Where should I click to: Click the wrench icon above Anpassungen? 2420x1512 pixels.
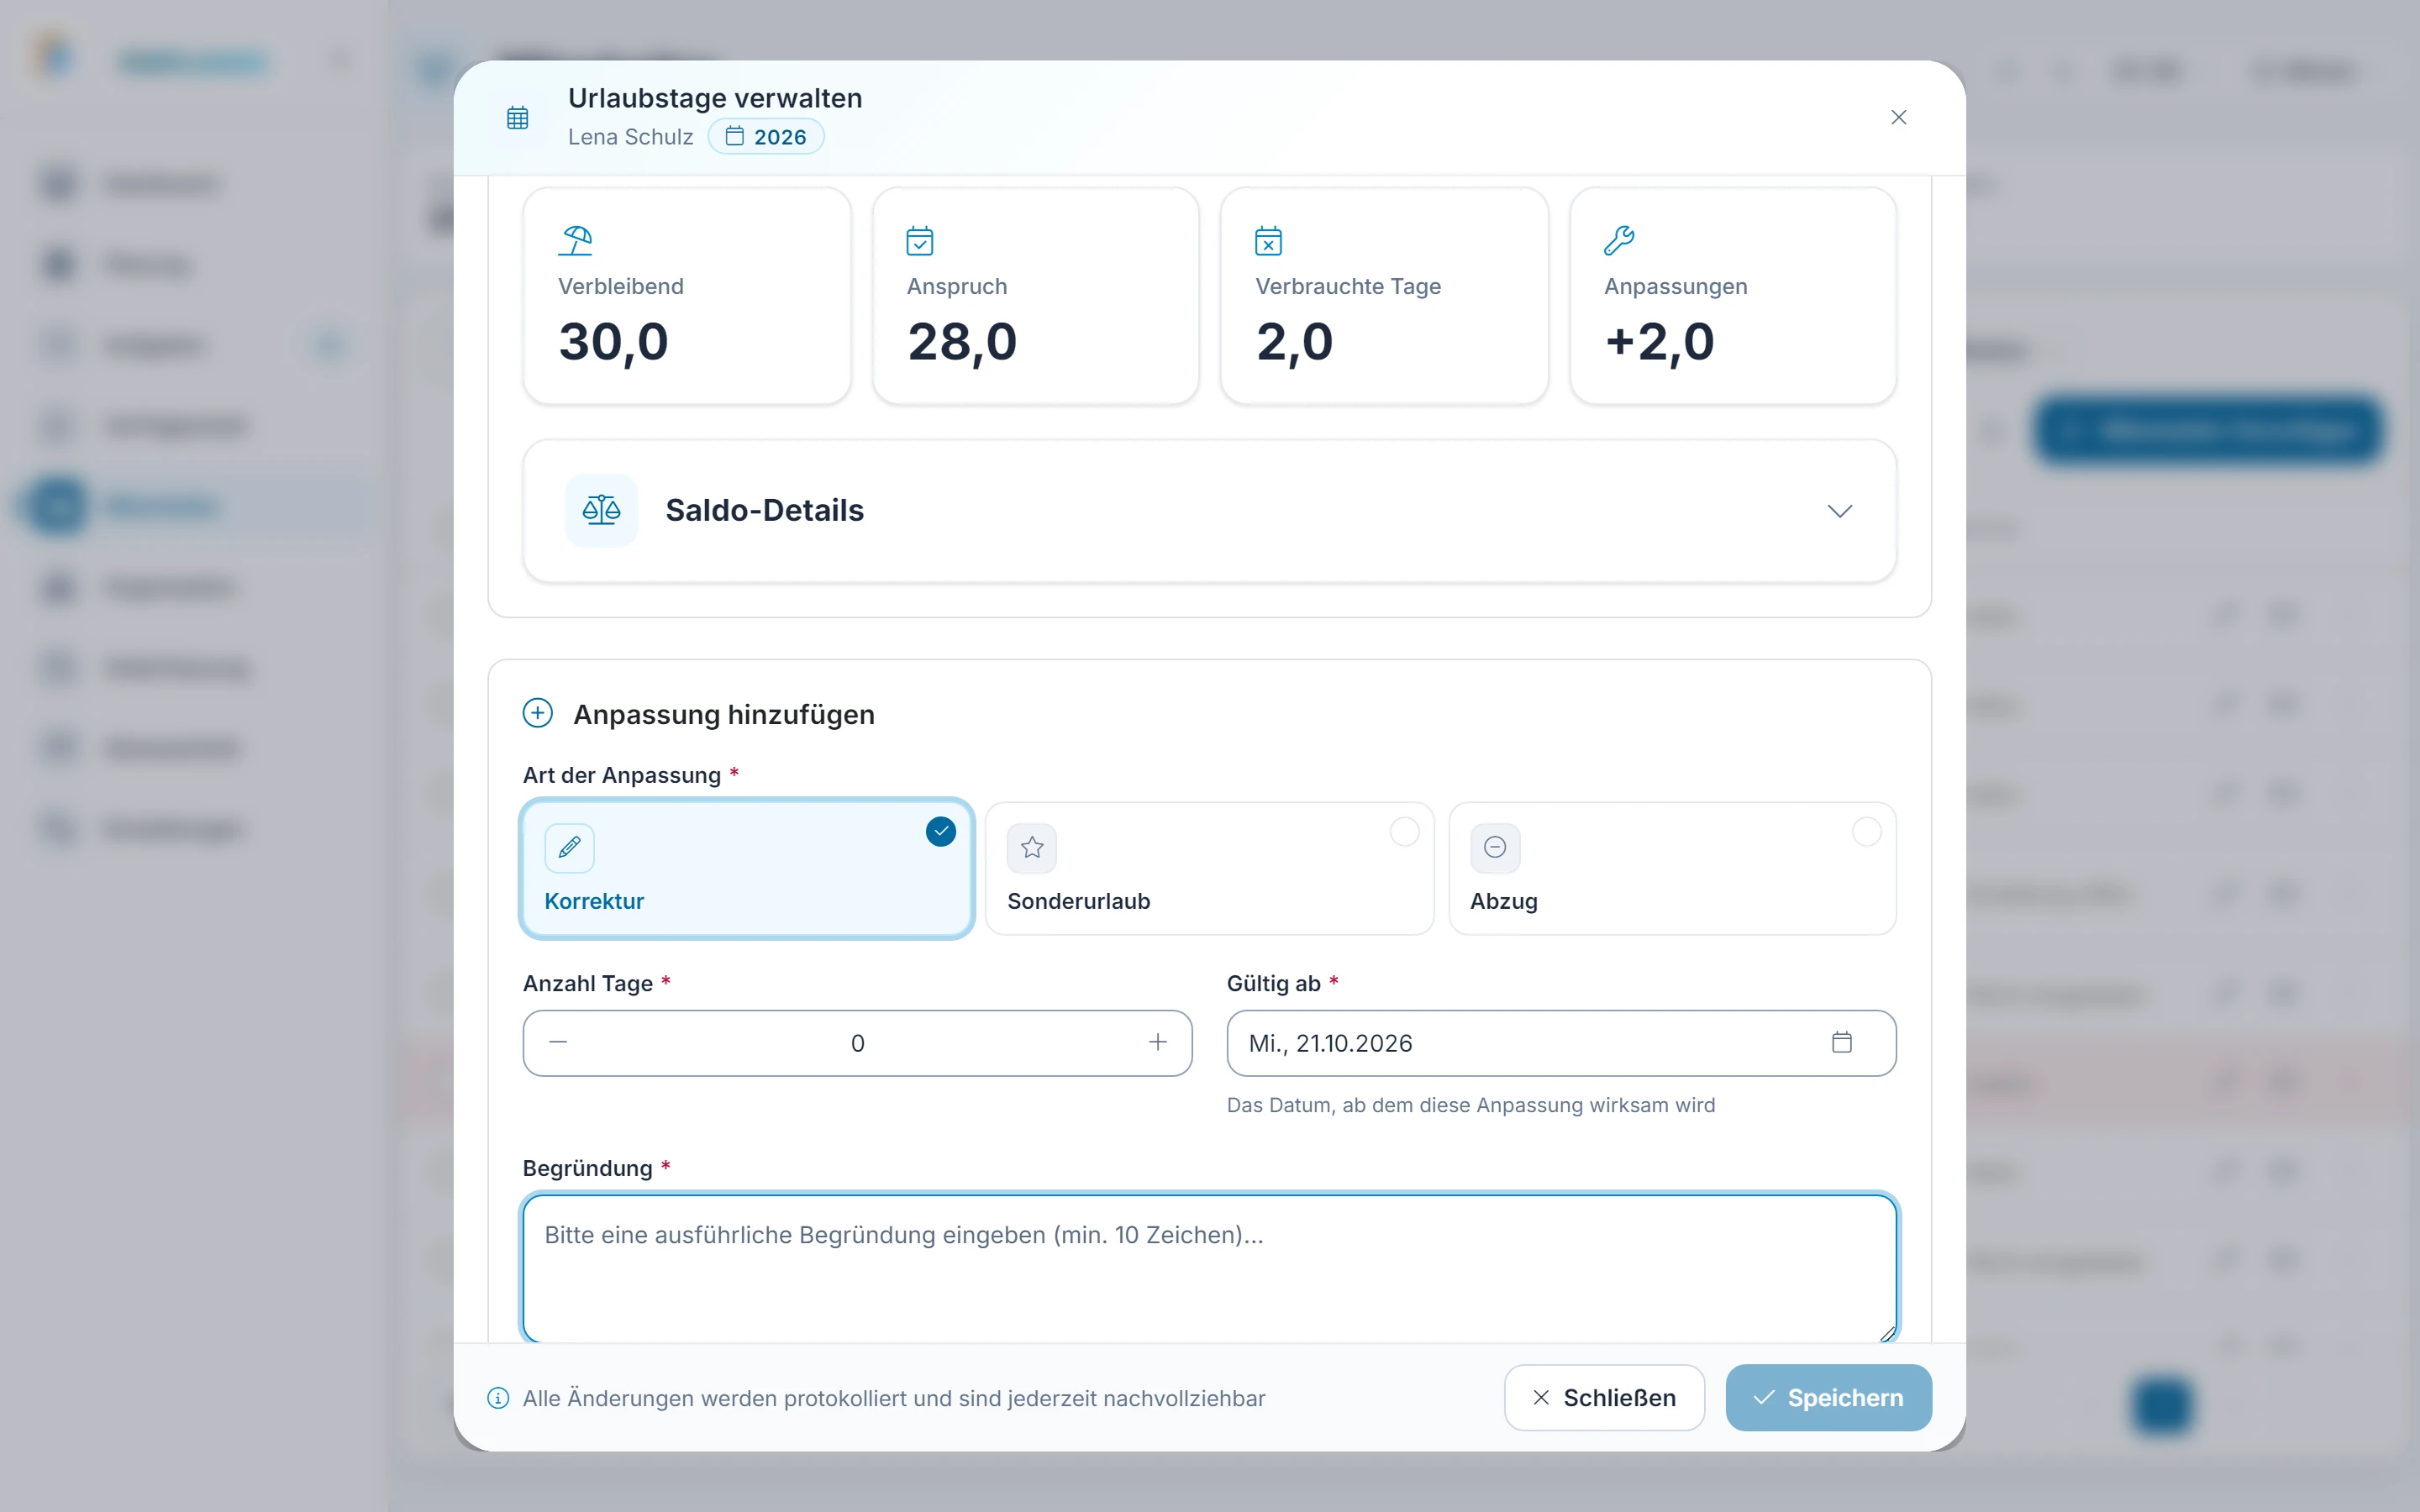pyautogui.click(x=1618, y=240)
